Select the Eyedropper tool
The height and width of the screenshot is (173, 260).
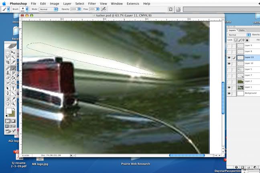[13, 99]
